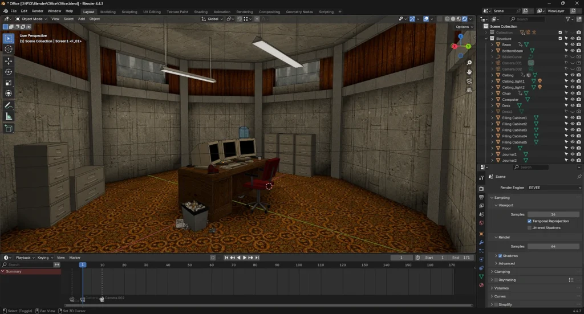Choose the Add Cube tool
Viewport: 584px width, 314px height.
coord(8,129)
